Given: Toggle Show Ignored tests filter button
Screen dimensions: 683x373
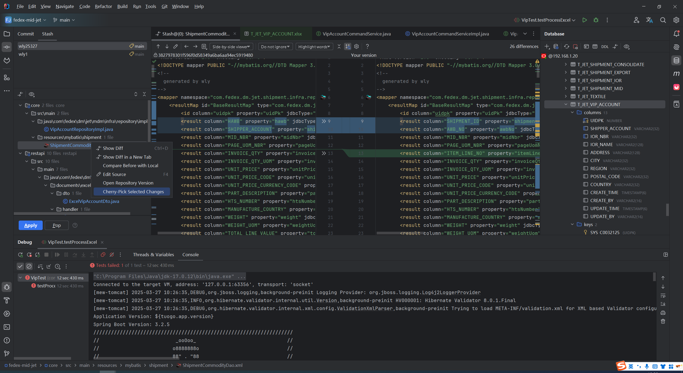Looking at the screenshot, I should coord(29,266).
